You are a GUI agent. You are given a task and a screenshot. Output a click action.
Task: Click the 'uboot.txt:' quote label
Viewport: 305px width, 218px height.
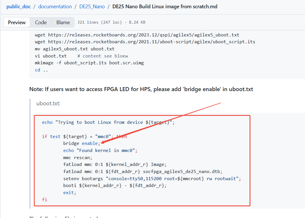[48, 103]
